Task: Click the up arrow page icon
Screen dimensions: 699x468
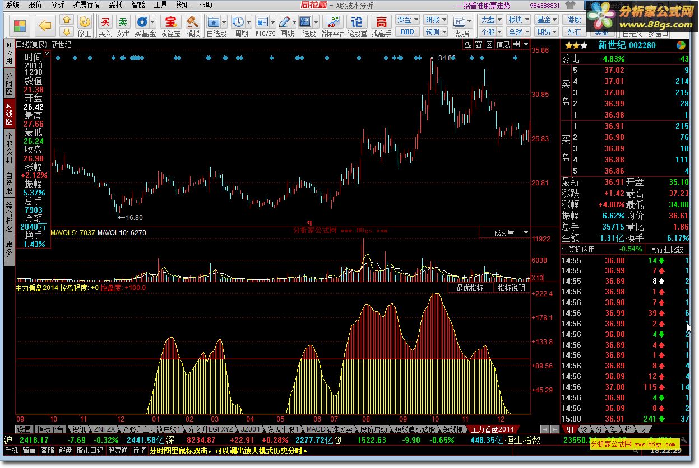Action: (x=66, y=21)
